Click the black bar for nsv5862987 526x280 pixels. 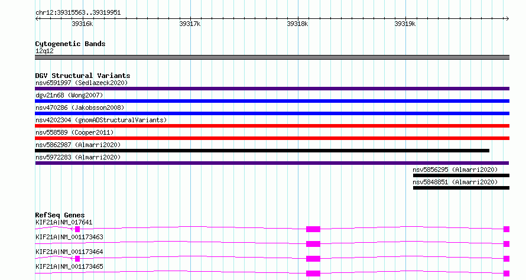[x=262, y=151]
